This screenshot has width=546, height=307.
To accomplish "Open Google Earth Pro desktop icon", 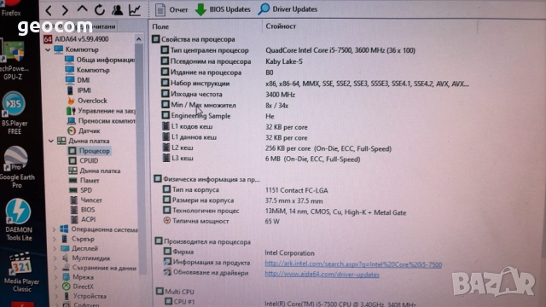I will click(17, 167).
